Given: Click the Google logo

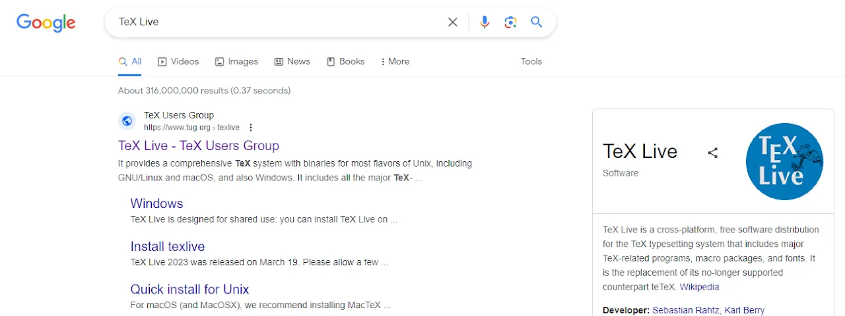Looking at the screenshot, I should (46, 23).
